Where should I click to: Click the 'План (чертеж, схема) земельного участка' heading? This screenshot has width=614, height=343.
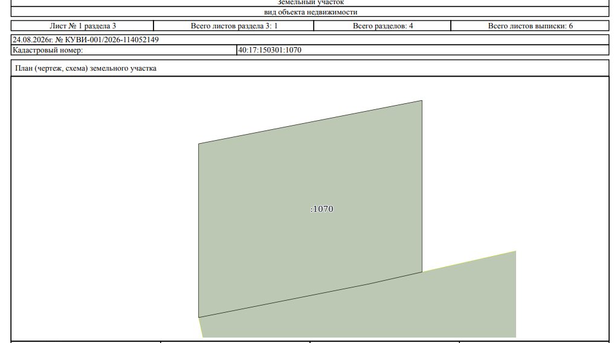(x=86, y=68)
